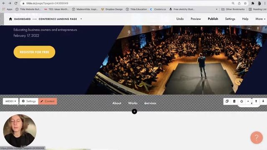Delete the block with trash icon

[x=234, y=101]
